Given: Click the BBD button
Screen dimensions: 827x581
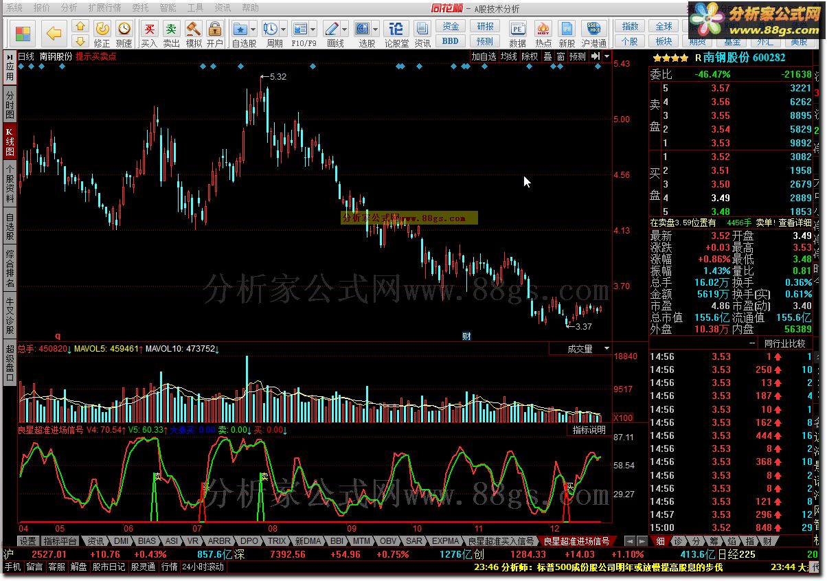Looking at the screenshot, I should (451, 41).
